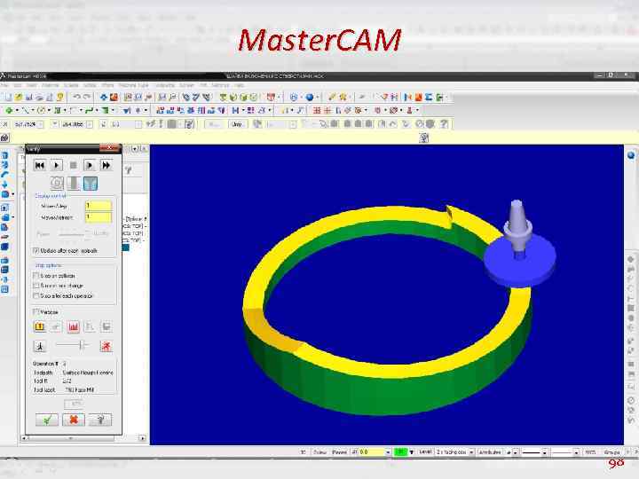
Task: Open the point style dropdown in status bar
Action: pyautogui.click(x=515, y=452)
